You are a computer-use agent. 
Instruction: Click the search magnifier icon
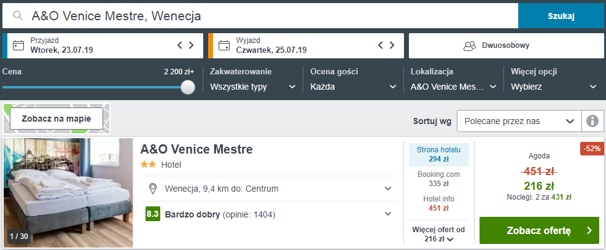pyautogui.click(x=17, y=15)
